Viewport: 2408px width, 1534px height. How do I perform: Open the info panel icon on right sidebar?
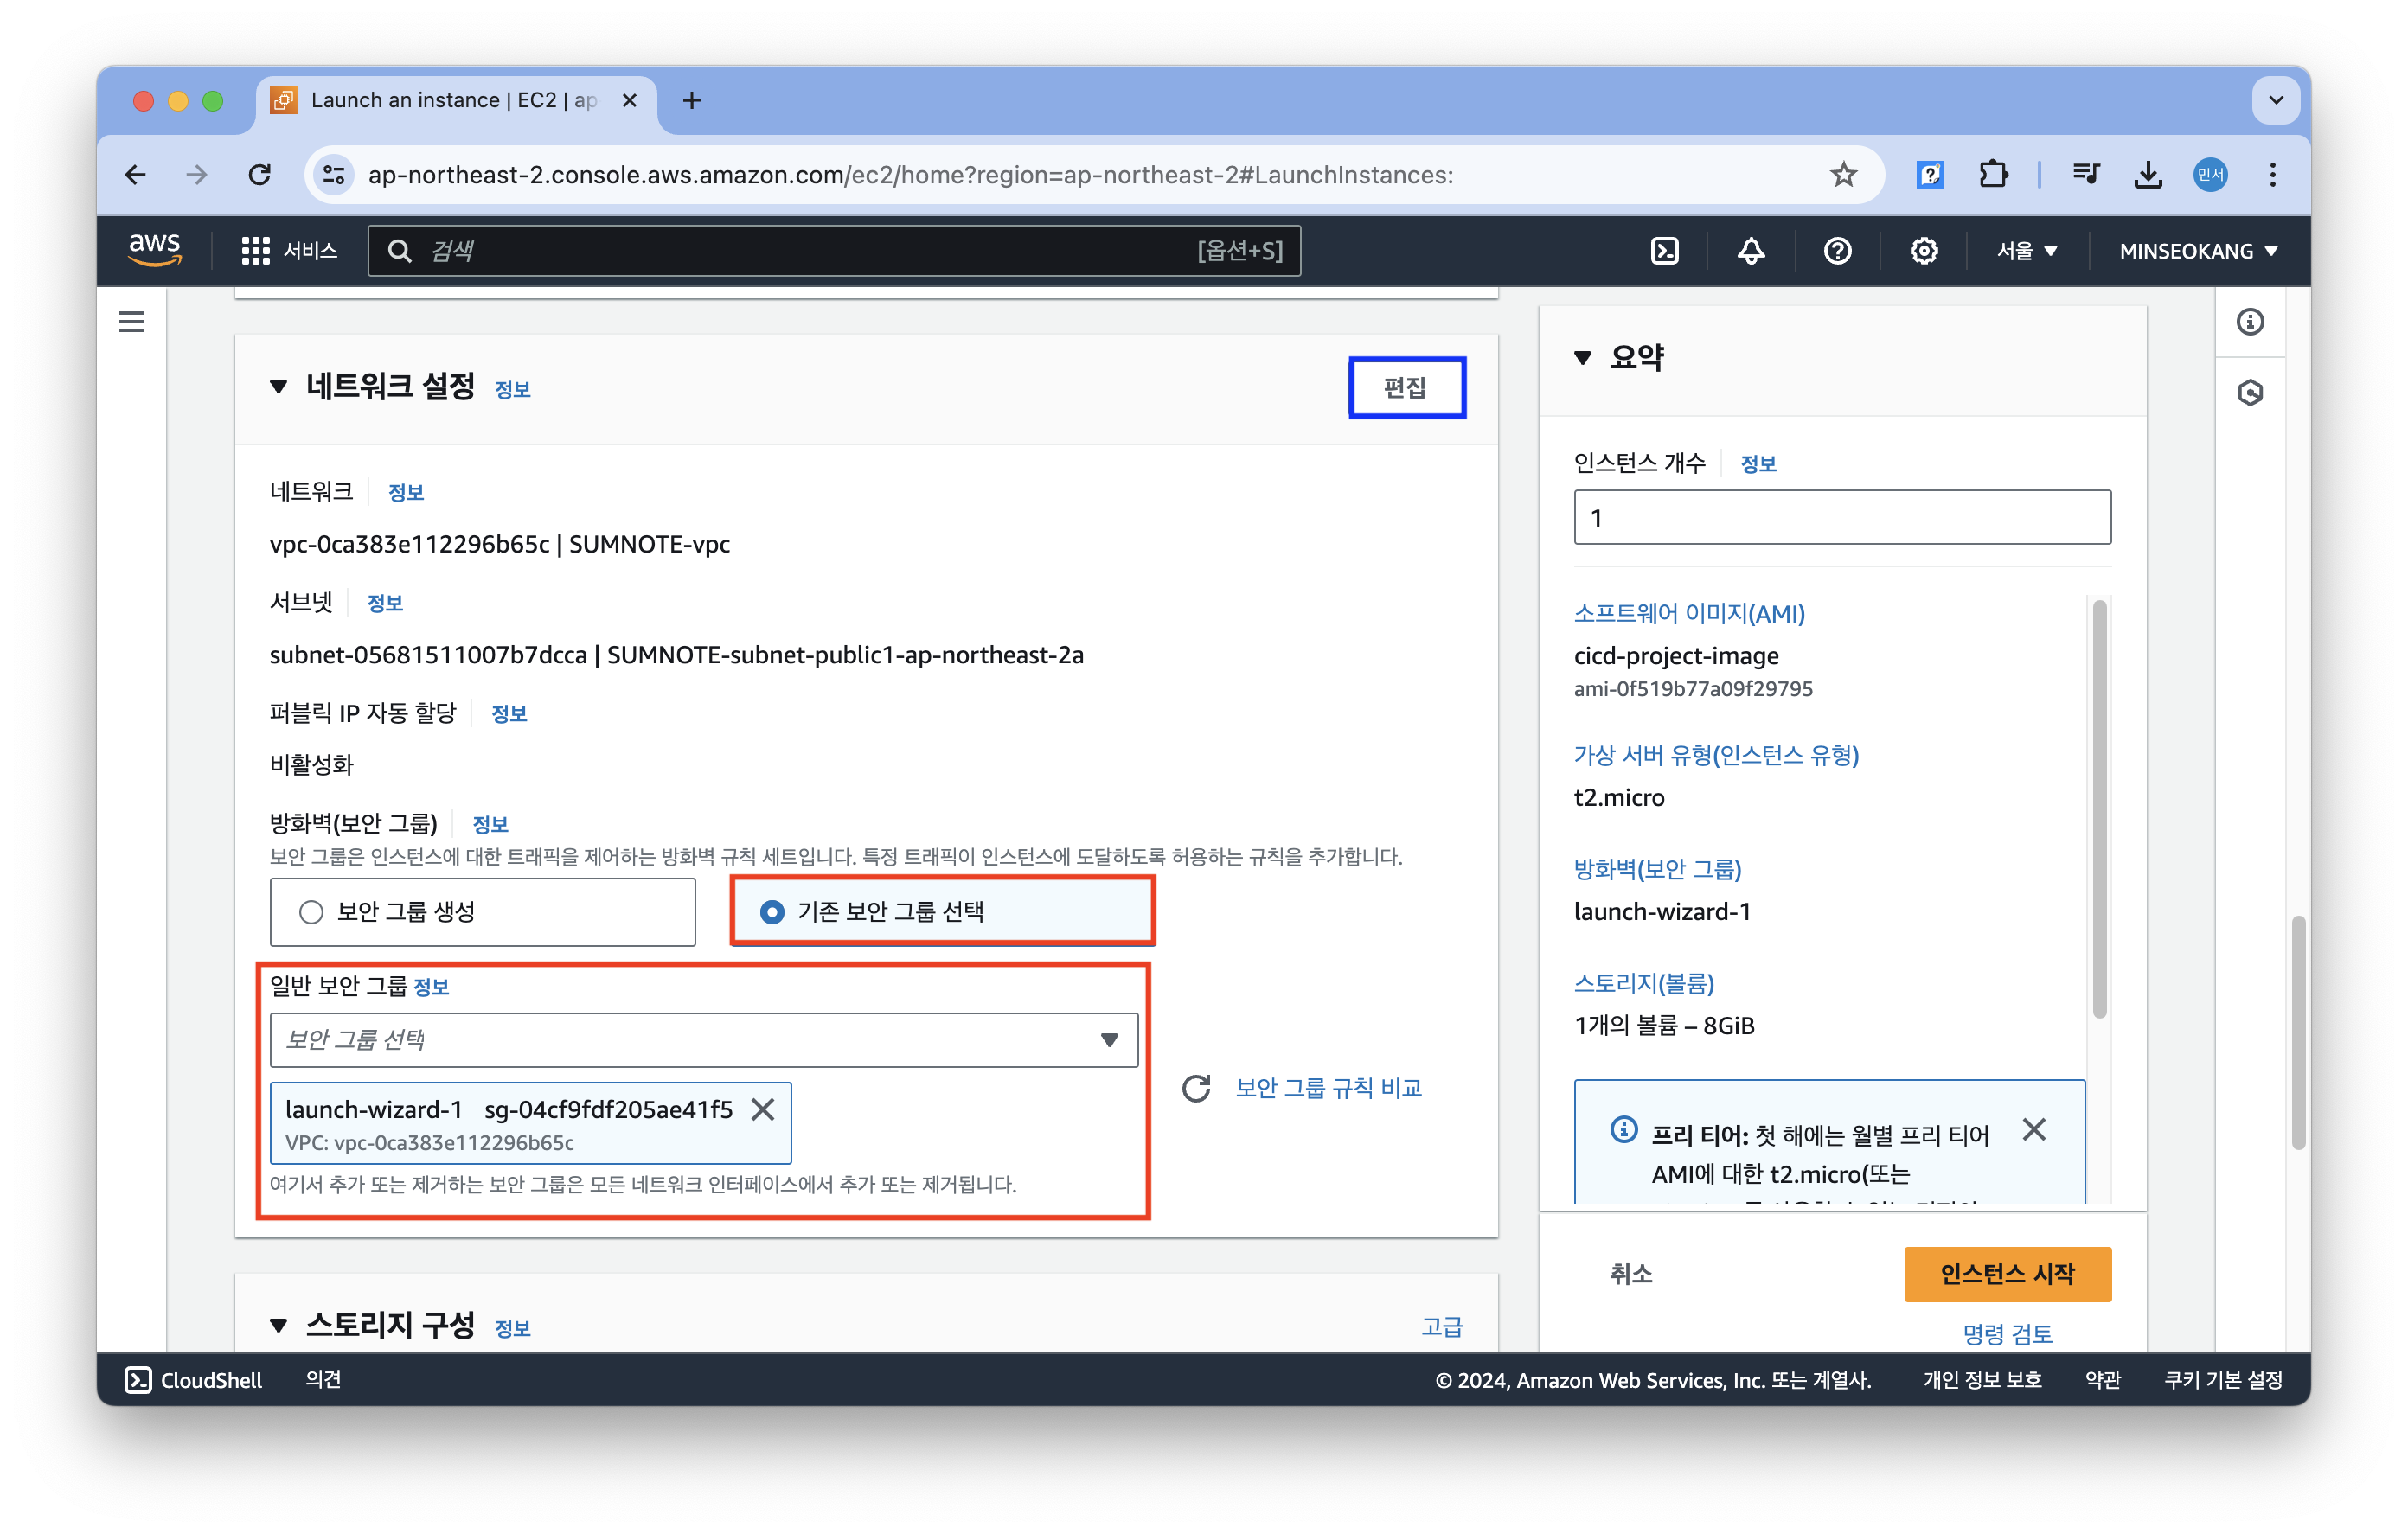click(x=2249, y=322)
